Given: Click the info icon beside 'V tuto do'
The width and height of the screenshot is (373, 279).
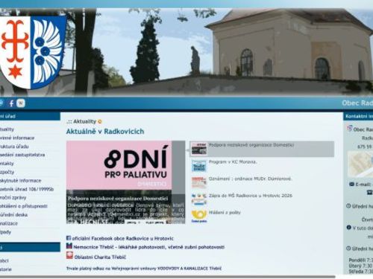Looking at the screenshot, I should pyautogui.click(x=349, y=228).
